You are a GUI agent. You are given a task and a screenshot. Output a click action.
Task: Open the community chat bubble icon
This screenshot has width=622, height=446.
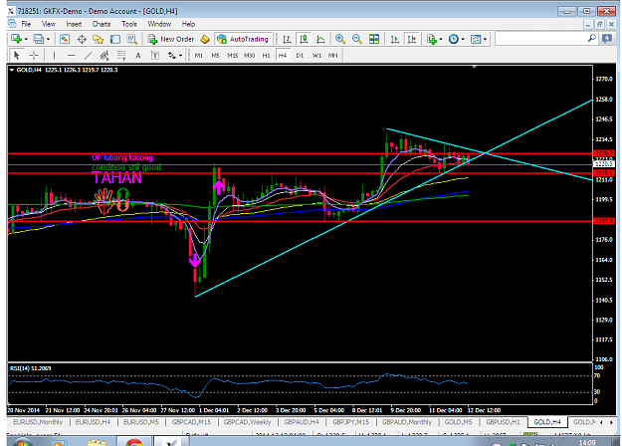[607, 39]
